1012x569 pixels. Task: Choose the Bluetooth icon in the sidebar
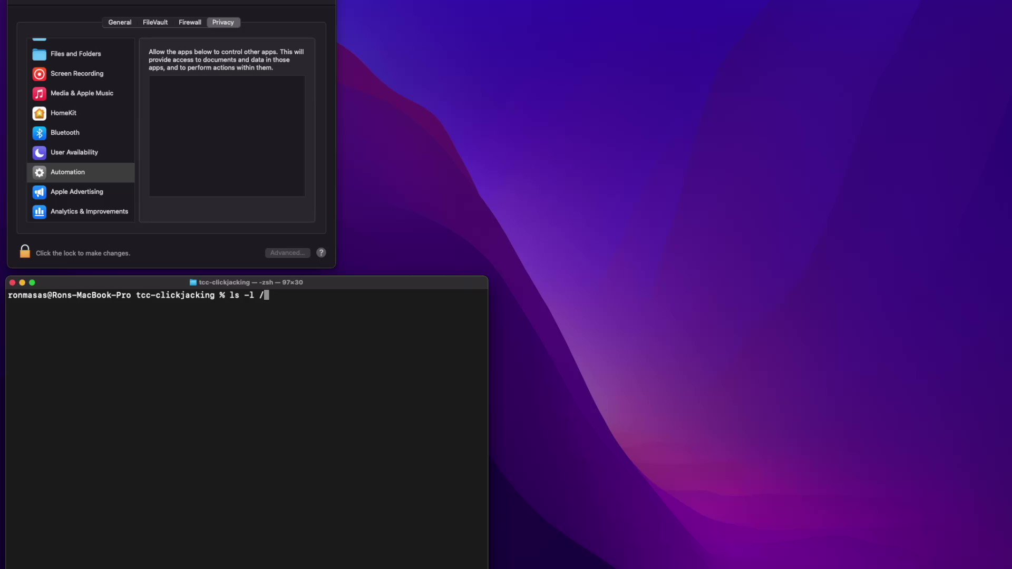click(40, 133)
